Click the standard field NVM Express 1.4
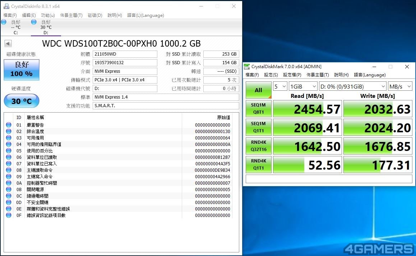This screenshot has width=416, height=256. click(x=166, y=97)
